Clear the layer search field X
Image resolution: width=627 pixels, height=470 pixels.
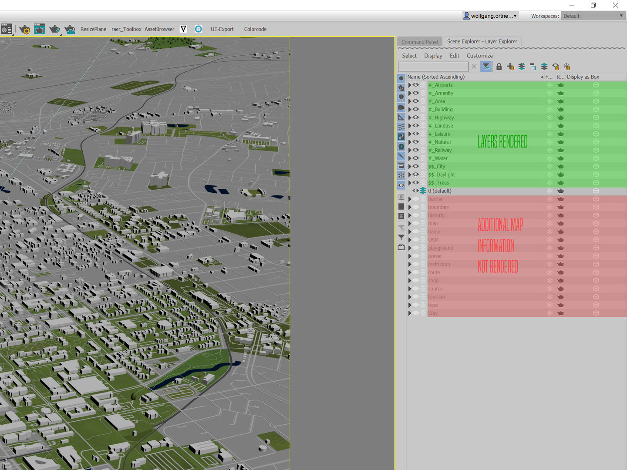pos(474,67)
